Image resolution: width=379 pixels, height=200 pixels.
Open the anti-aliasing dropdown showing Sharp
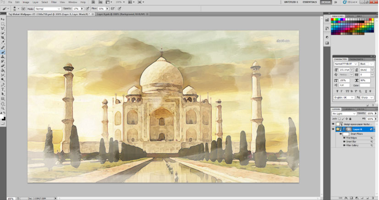[x=367, y=97]
